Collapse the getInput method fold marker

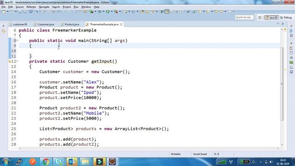(18, 61)
